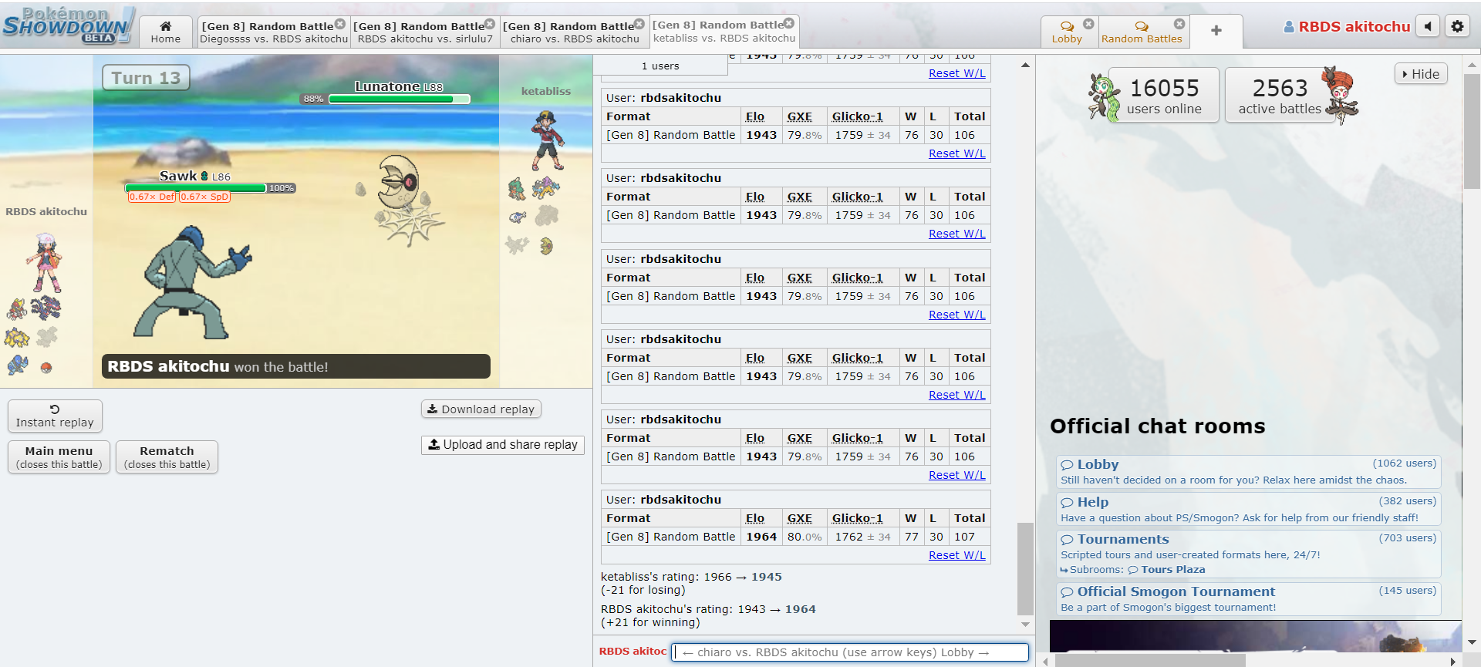Click the rating change text 1943 → 1964

click(777, 609)
